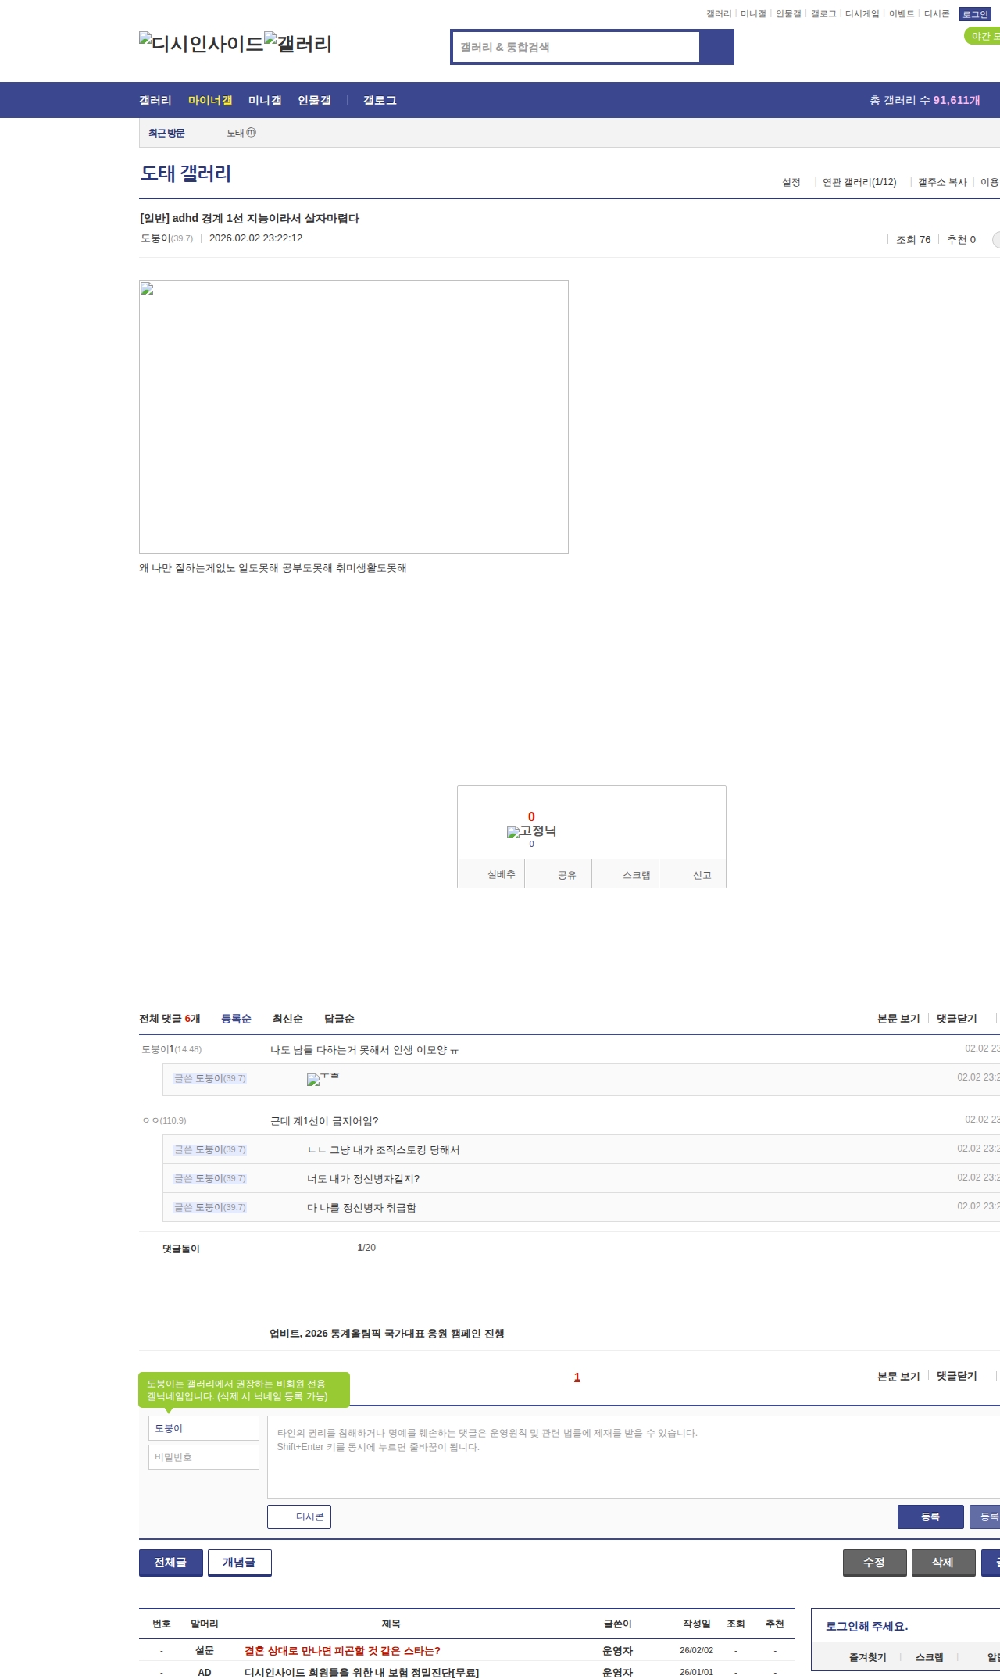
Task: Sort comments by 답글순
Action: pos(339,1019)
